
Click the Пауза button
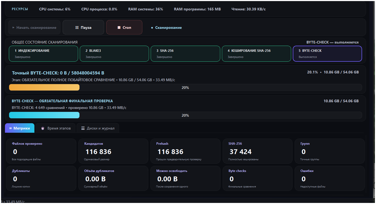tap(83, 28)
